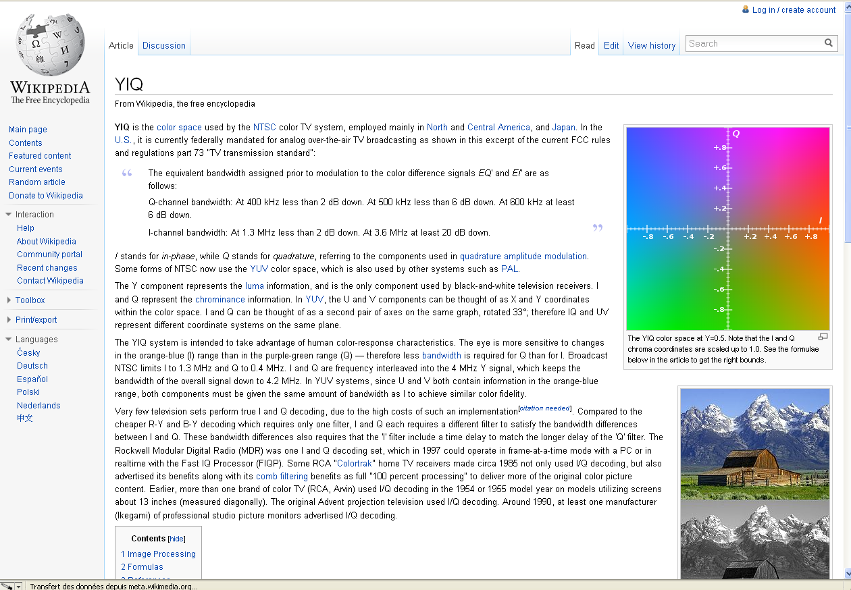Click Donate to Wikipedia link
The height and width of the screenshot is (590, 851).
[x=46, y=196]
